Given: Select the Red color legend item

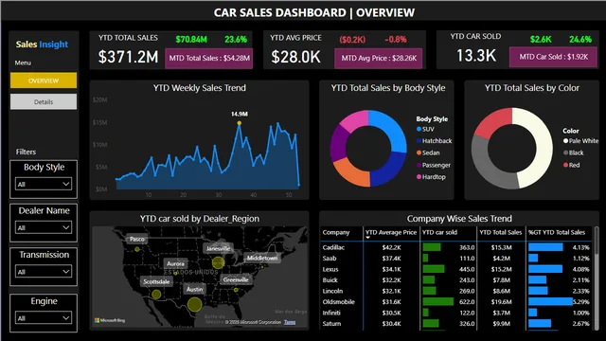Looking at the screenshot, I should [x=572, y=165].
